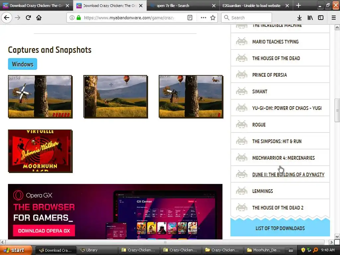Click the keyboard icon in taskbar tray
340x255 pixels.
tap(291, 250)
